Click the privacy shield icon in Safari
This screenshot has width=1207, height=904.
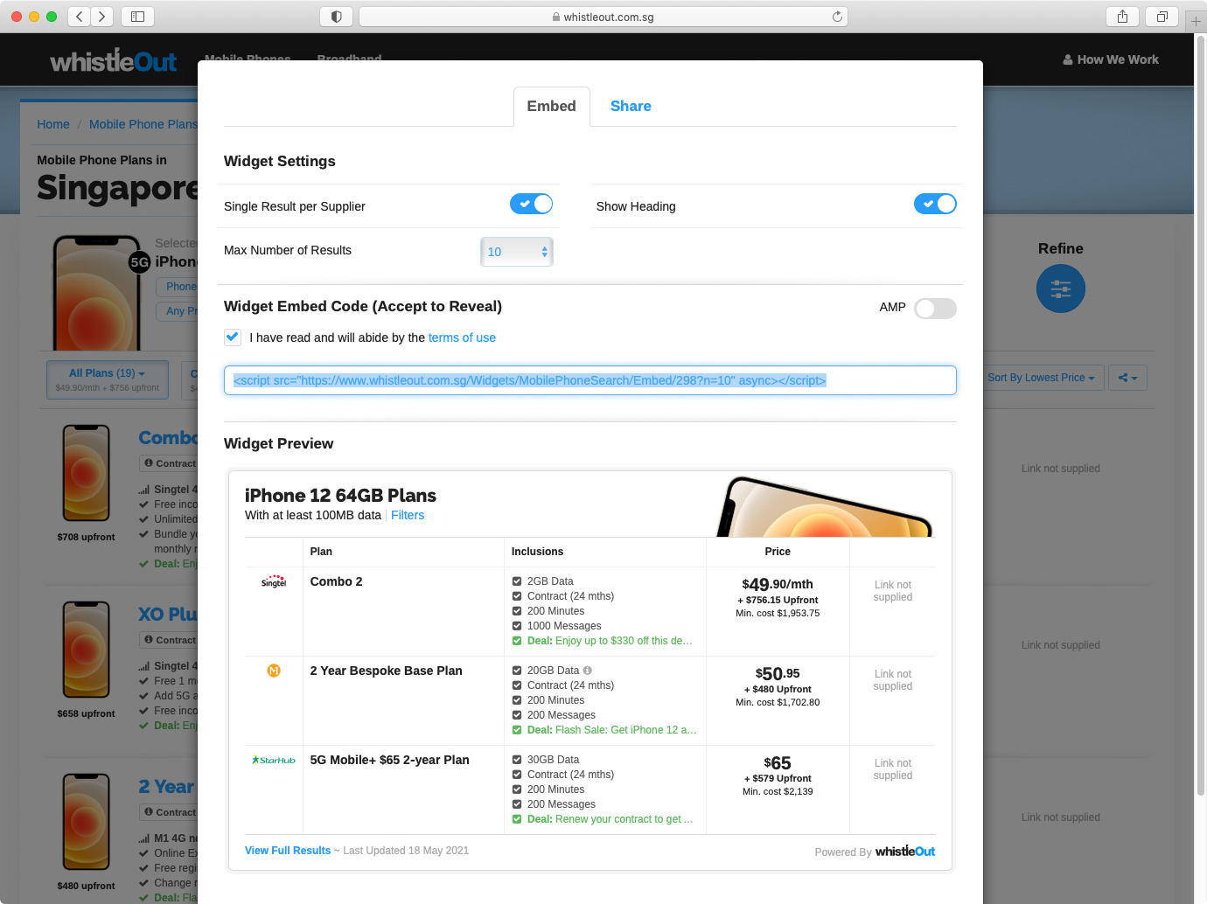(337, 17)
